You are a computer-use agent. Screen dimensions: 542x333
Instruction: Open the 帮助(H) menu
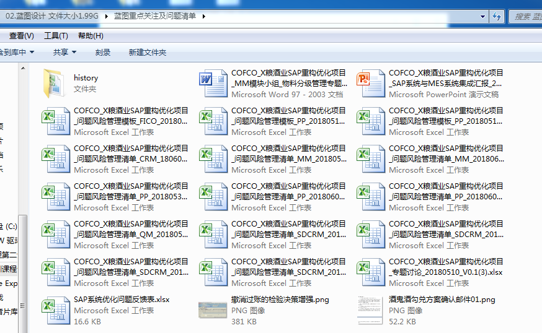[91, 36]
